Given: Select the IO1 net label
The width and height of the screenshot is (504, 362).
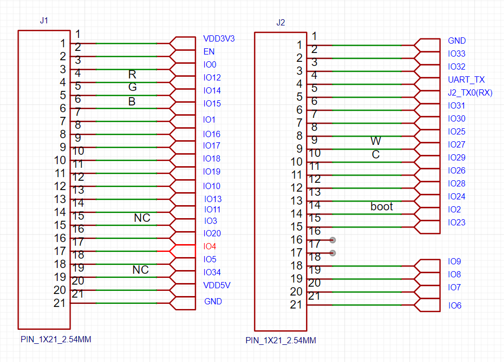Looking at the screenshot, I should click(209, 119).
